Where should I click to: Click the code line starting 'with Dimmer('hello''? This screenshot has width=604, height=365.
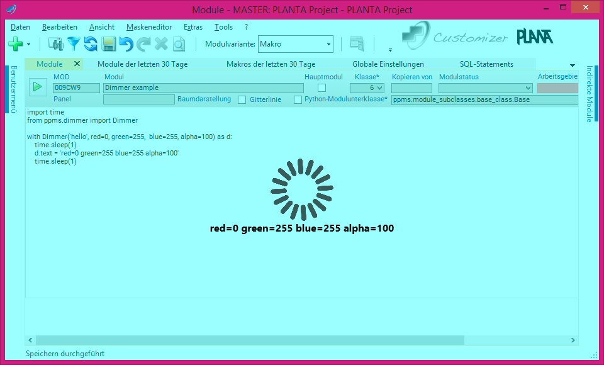tap(130, 137)
